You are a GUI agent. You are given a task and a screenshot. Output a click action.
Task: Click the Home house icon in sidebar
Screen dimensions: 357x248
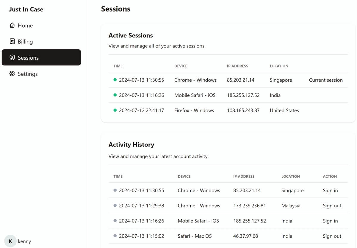point(12,25)
